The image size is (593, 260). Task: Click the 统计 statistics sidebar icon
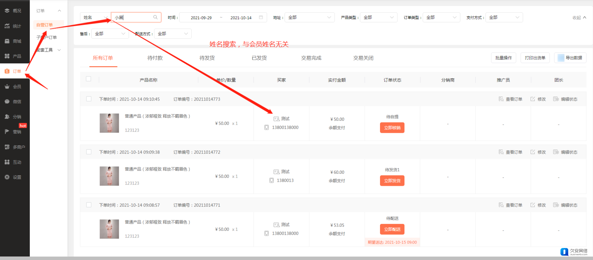pos(7,26)
